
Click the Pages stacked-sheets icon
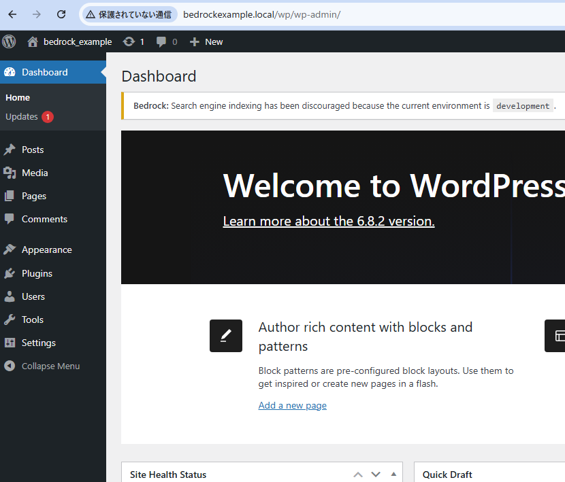pos(10,196)
